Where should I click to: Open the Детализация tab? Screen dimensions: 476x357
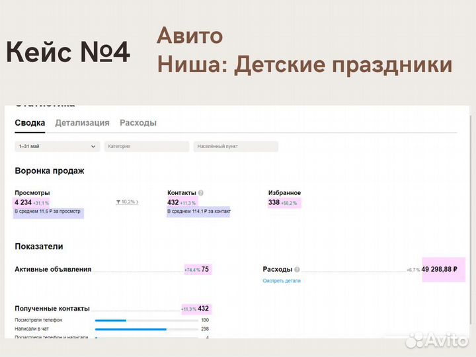pos(82,123)
